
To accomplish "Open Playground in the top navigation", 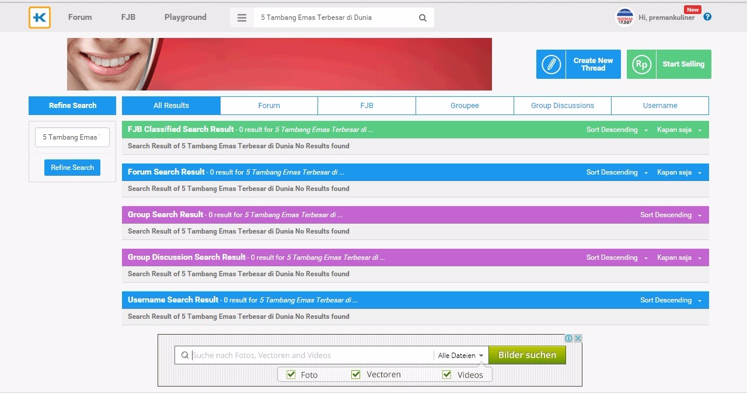I will [186, 18].
